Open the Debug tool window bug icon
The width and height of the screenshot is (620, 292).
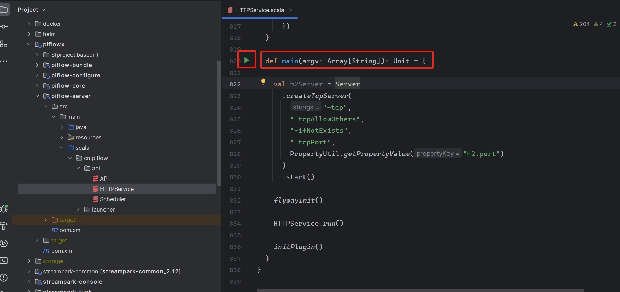click(x=4, y=208)
